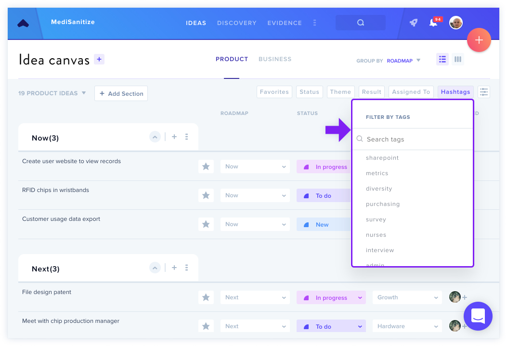Screen dimensions: 507x346
Task: Select the sharepoint tag
Action: tap(382, 158)
